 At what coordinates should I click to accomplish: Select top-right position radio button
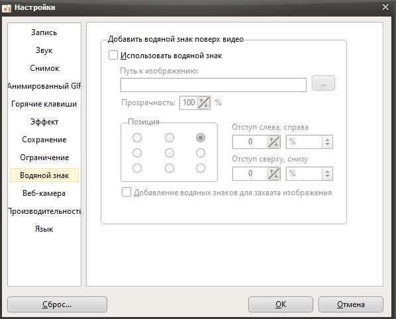click(201, 138)
